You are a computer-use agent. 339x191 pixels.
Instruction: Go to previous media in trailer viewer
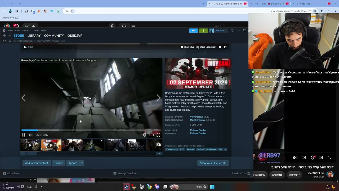pyautogui.click(x=23, y=98)
